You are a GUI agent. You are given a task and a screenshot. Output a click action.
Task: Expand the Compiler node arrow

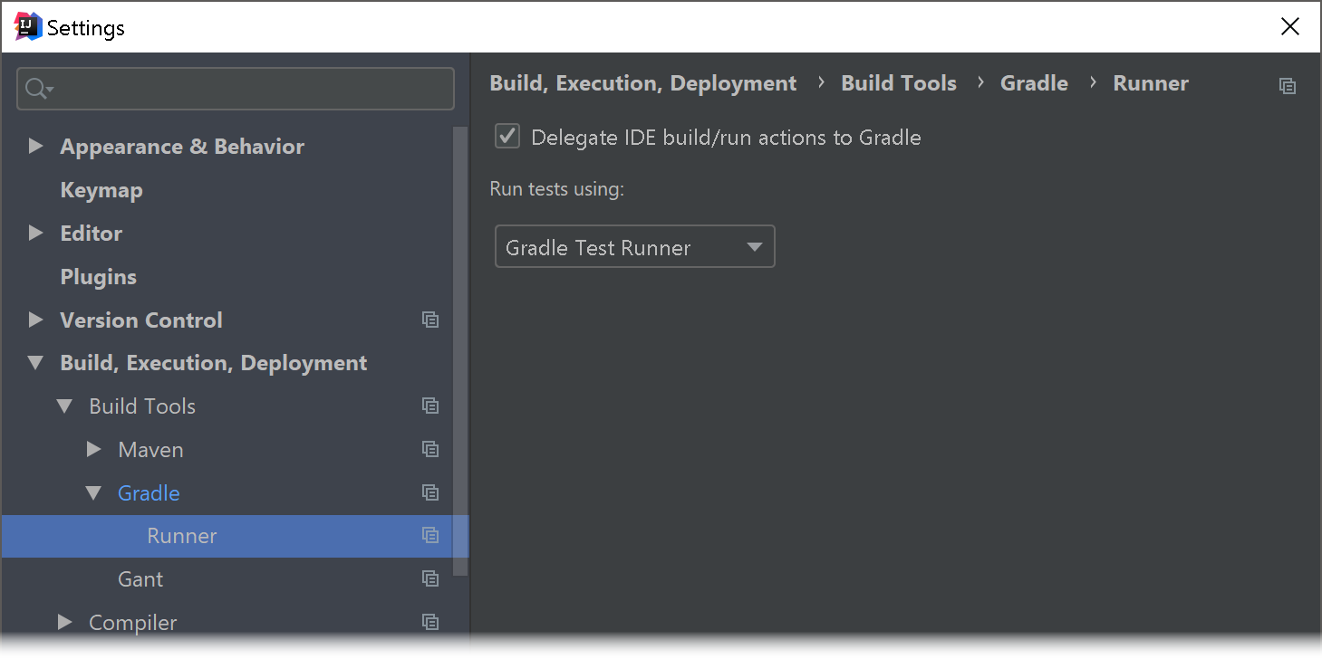(x=64, y=622)
